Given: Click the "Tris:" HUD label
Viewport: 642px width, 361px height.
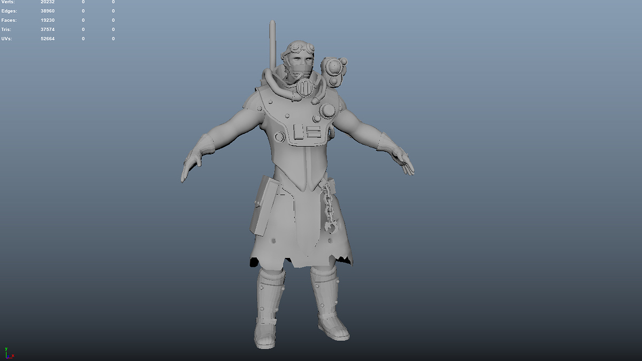Looking at the screenshot, I should pyautogui.click(x=6, y=29).
